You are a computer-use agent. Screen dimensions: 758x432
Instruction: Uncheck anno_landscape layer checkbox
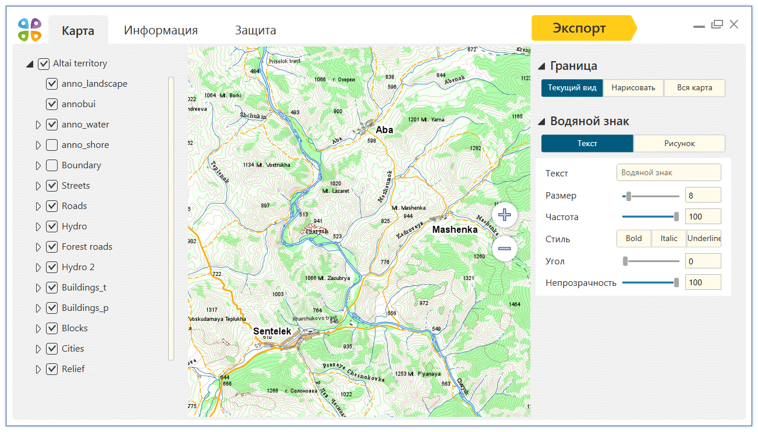click(x=52, y=84)
